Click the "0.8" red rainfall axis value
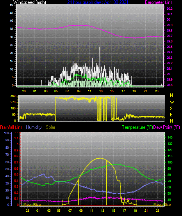Image resolution: width=182 pixels, height=216 pixels. coord(16,156)
